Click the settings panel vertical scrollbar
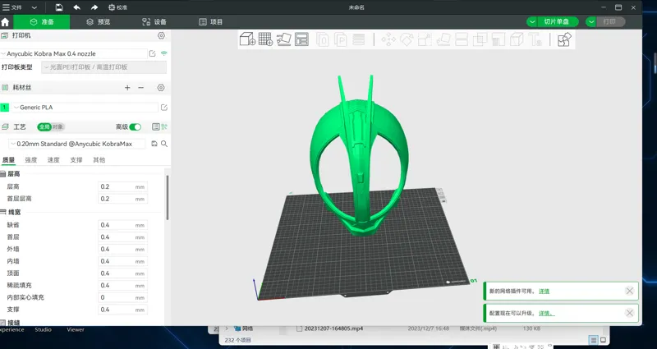Image resolution: width=657 pixels, height=349 pixels. [168, 197]
